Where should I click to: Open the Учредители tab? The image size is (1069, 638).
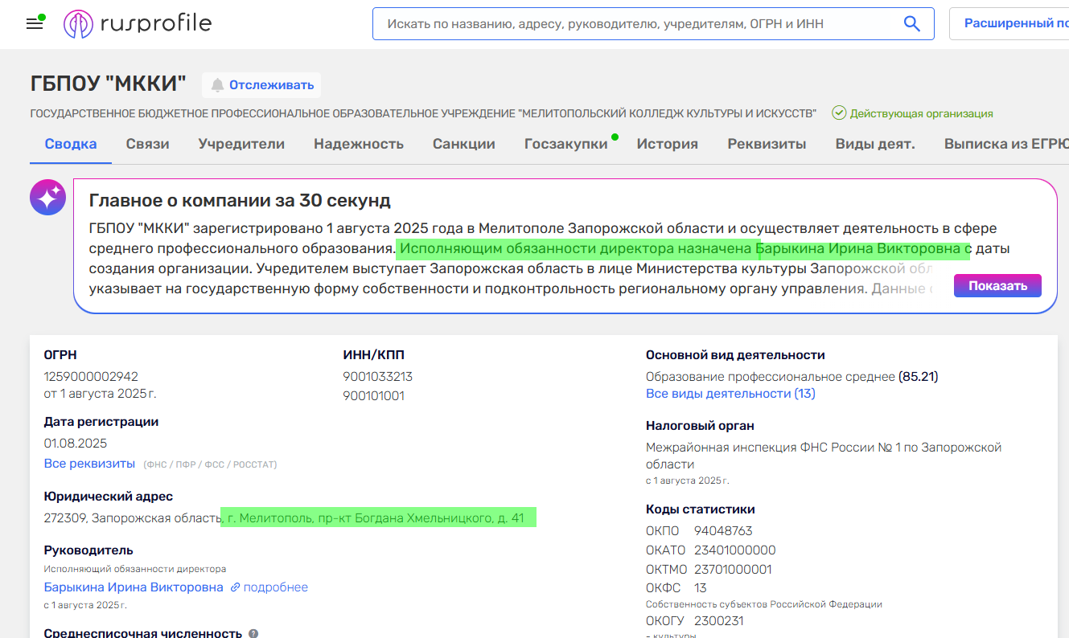tap(241, 145)
